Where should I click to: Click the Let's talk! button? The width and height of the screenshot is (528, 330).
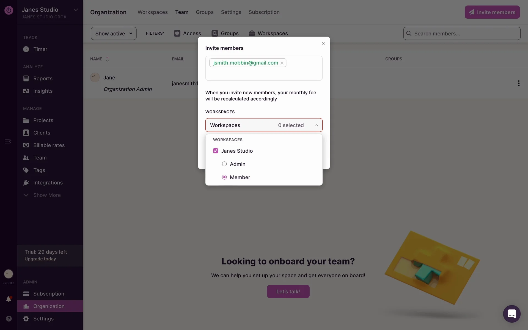point(288,291)
